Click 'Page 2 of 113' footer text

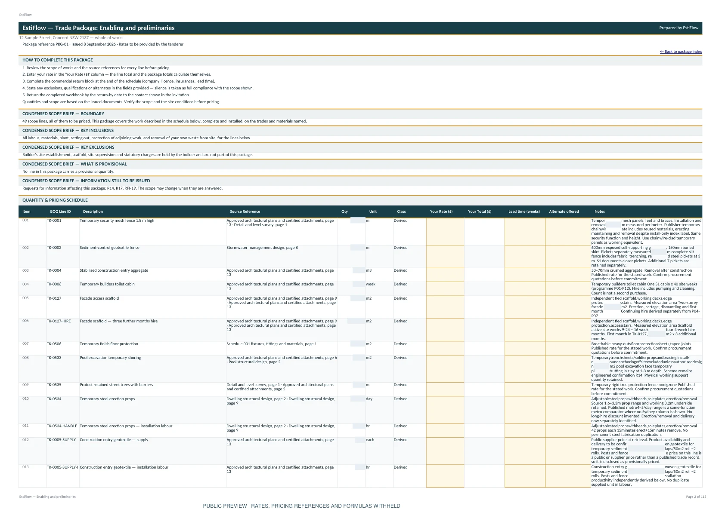coord(696,497)
